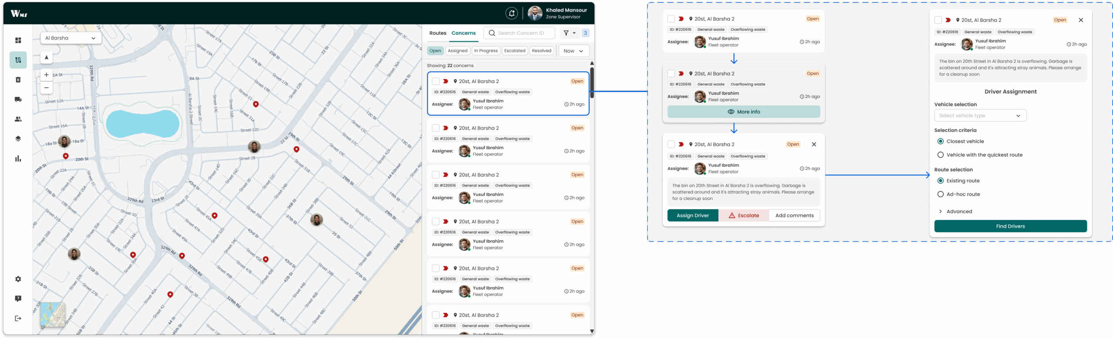
Task: Open the settings gear in sidebar
Action: pyautogui.click(x=18, y=279)
